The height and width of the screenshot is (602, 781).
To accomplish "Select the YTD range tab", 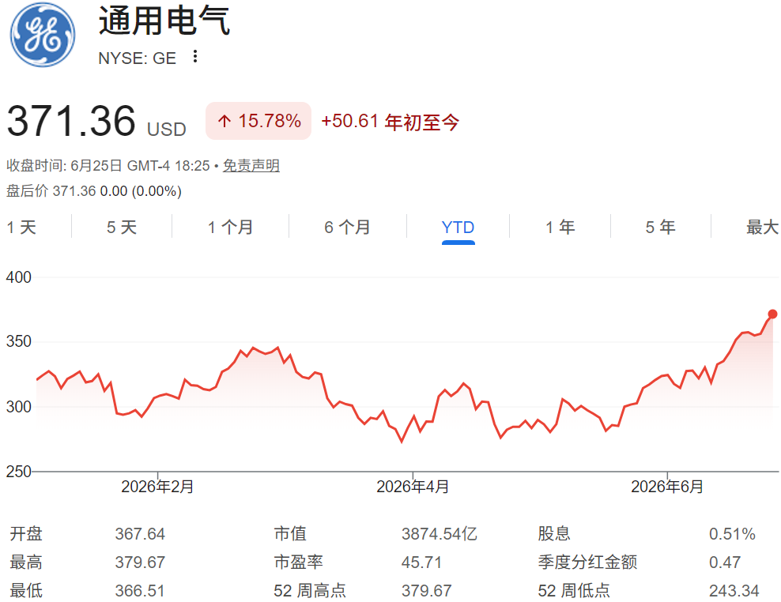I will 458,228.
